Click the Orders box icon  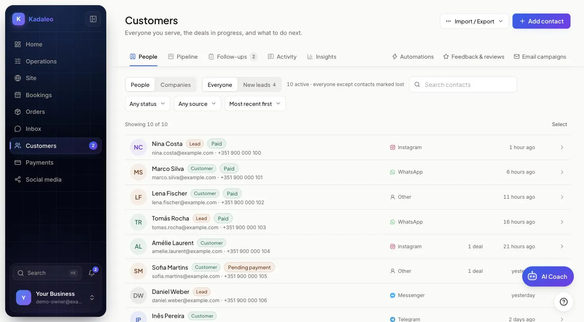click(x=17, y=112)
